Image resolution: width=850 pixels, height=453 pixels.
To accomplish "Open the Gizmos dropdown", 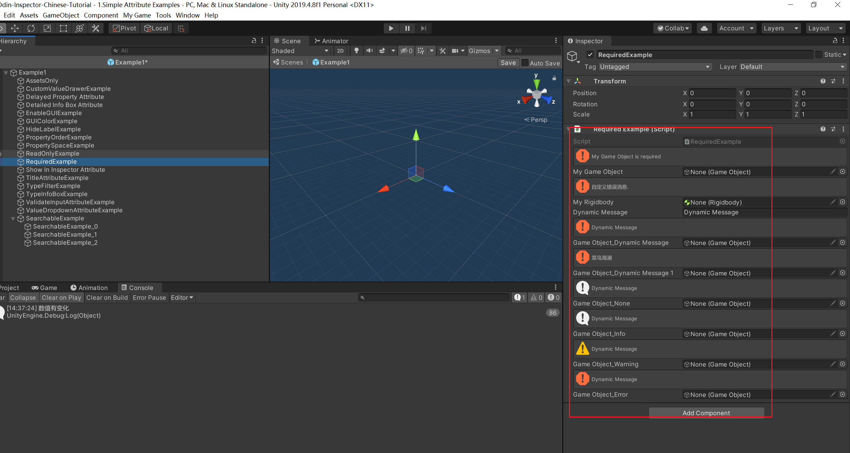I will (484, 51).
